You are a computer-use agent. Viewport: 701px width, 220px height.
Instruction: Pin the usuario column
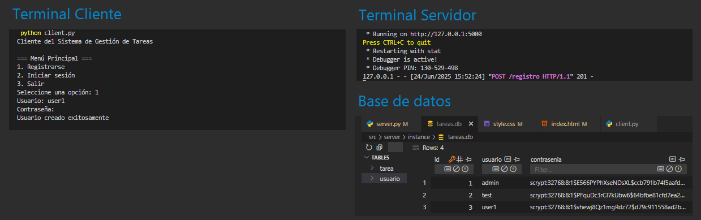(517, 159)
